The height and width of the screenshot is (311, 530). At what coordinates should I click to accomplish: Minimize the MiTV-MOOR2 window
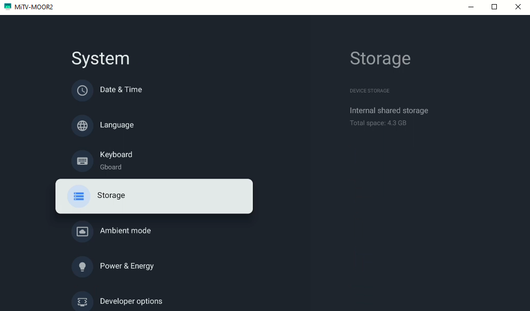tap(471, 7)
